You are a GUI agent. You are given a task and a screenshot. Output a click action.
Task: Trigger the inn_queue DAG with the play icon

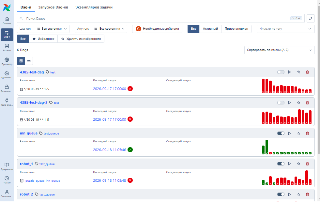click(x=289, y=133)
